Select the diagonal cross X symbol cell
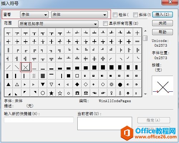Viewport: 179px width, 143px height. [x=25, y=67]
